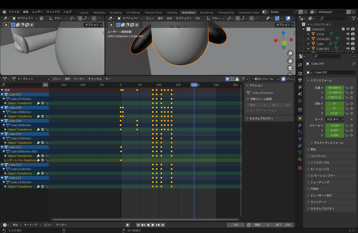This screenshot has width=358, height=233.
Task: Open the Object properties orange square tab
Action: click(300, 118)
